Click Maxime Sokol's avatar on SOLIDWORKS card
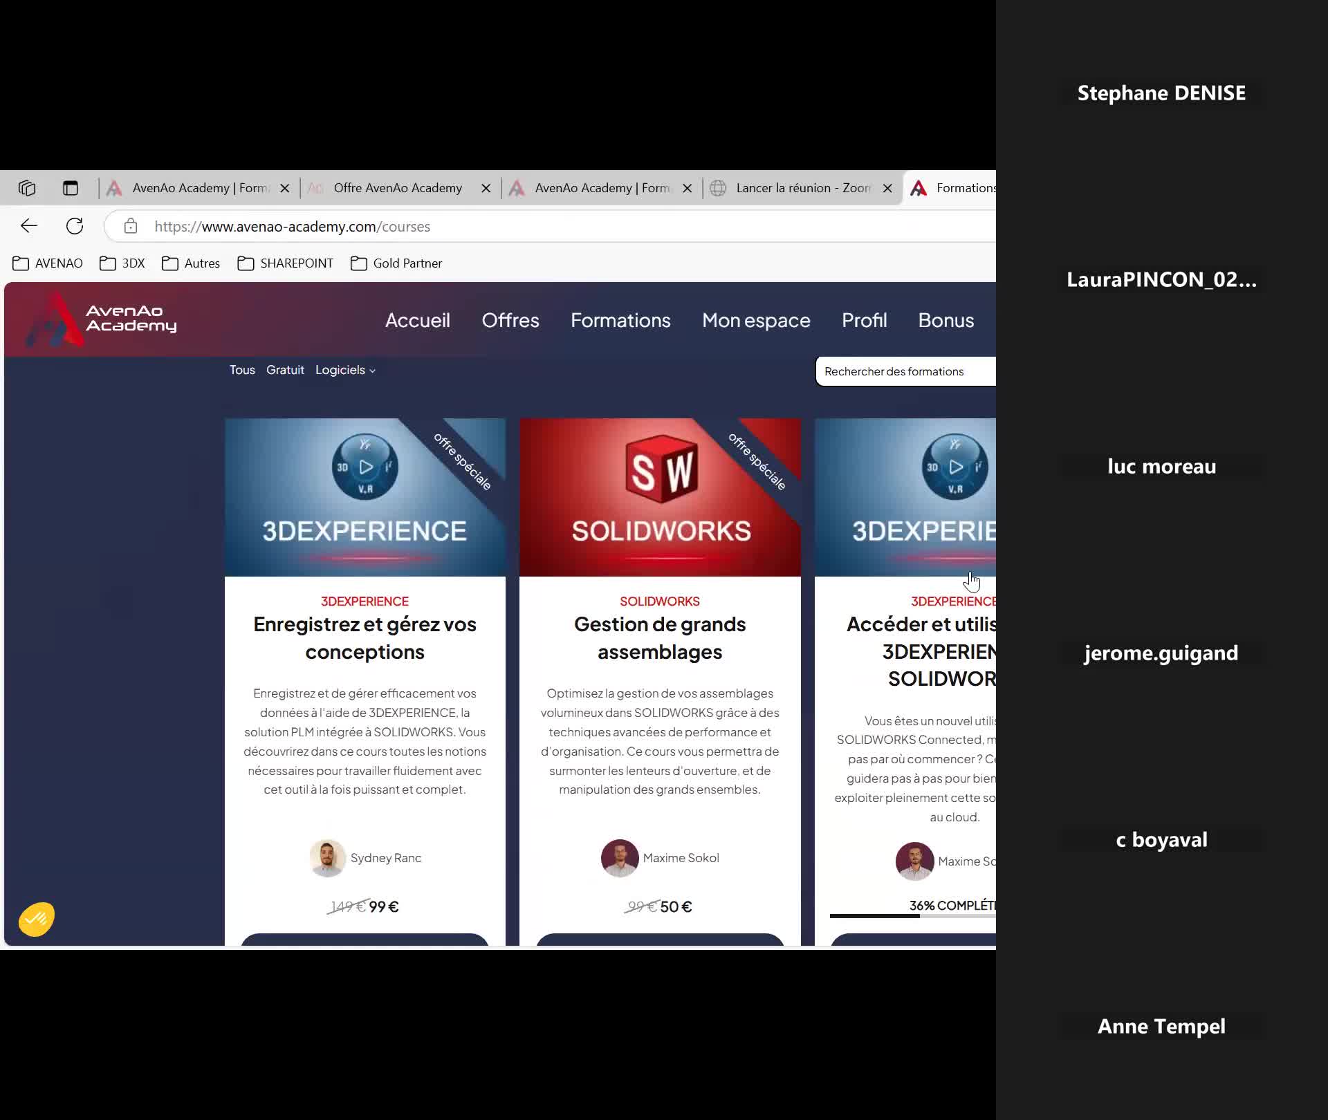The image size is (1328, 1120). [x=620, y=858]
